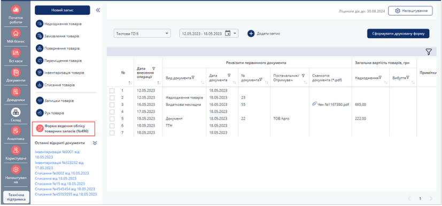Screen dimensions: 442x206
Task: Select page number 1 in pagination
Action: [x=420, y=199]
